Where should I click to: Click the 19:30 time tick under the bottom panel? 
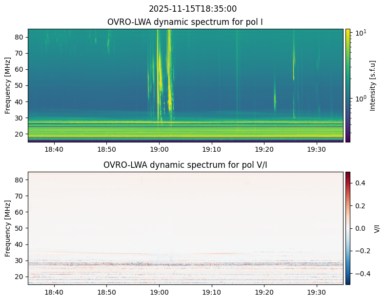[317, 292]
